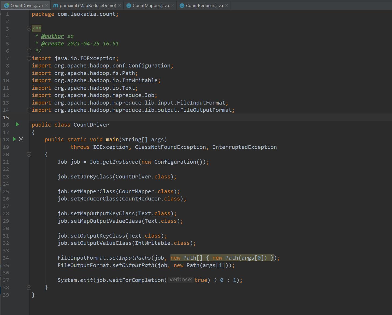Click the org.apache.hadoop.mapreduce.Job import
The image size is (392, 315).
tap(104, 95)
